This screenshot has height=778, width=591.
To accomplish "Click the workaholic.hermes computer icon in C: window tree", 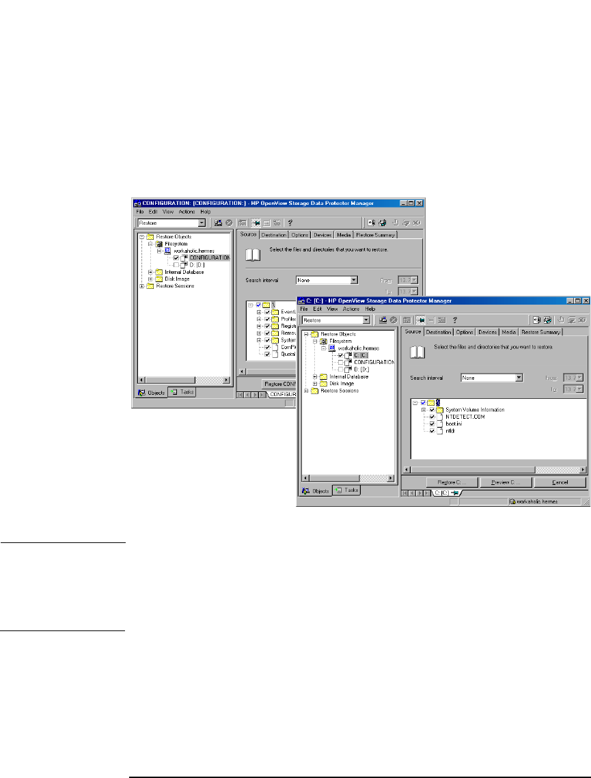I will pyautogui.click(x=332, y=348).
